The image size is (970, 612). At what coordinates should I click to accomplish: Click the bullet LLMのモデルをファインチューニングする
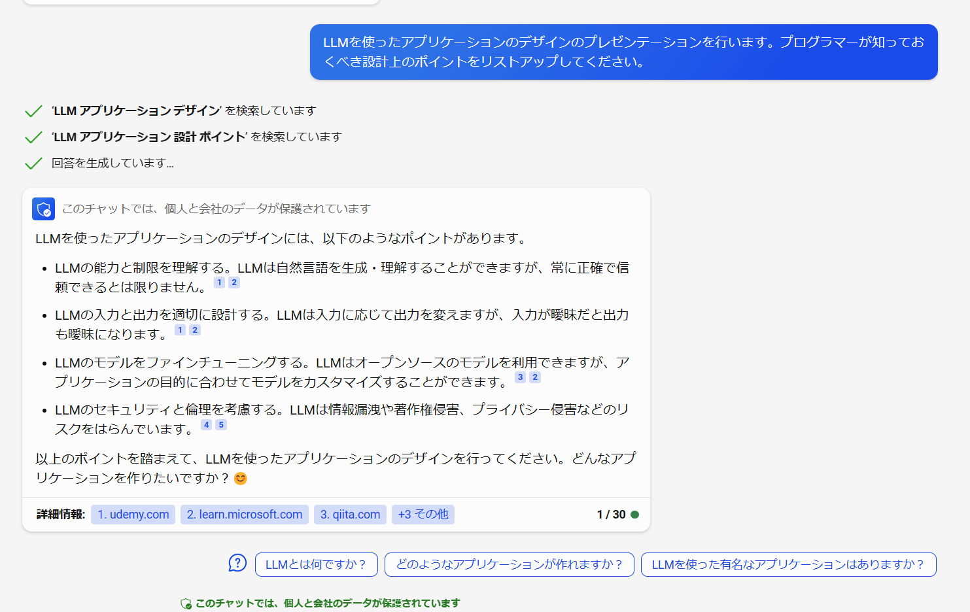pyautogui.click(x=342, y=372)
